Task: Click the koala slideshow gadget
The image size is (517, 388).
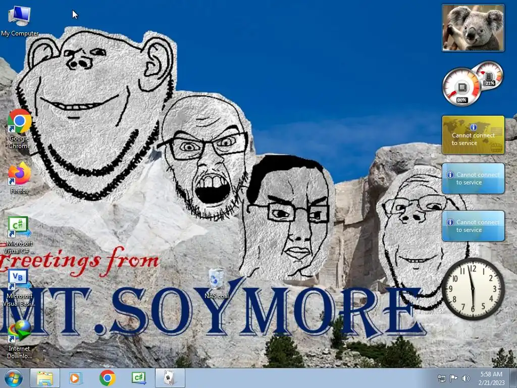Action: pyautogui.click(x=473, y=28)
